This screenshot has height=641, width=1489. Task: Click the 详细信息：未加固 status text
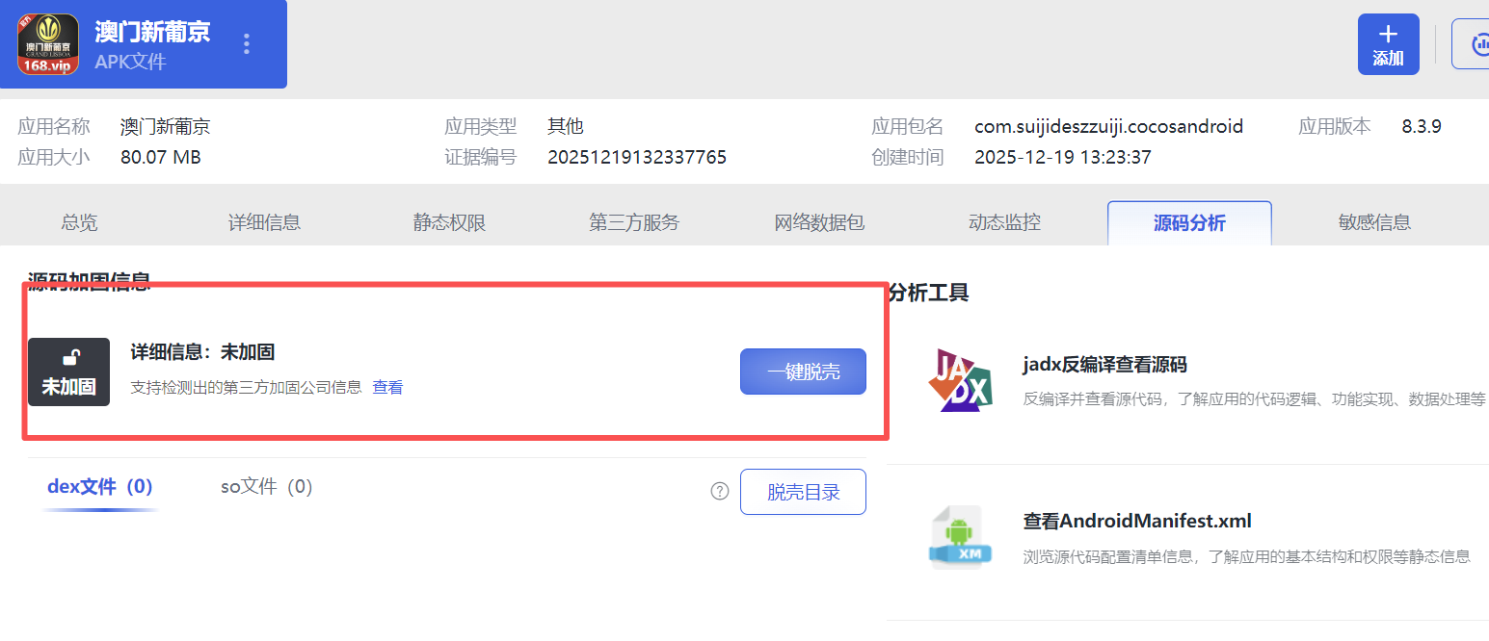point(203,352)
